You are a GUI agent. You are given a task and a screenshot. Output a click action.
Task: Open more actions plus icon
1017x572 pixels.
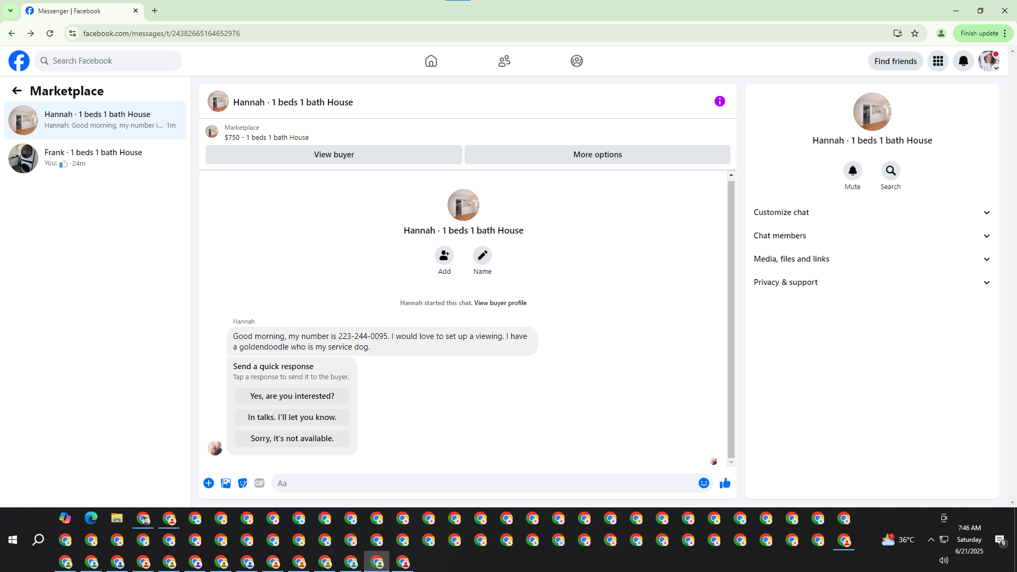click(209, 483)
